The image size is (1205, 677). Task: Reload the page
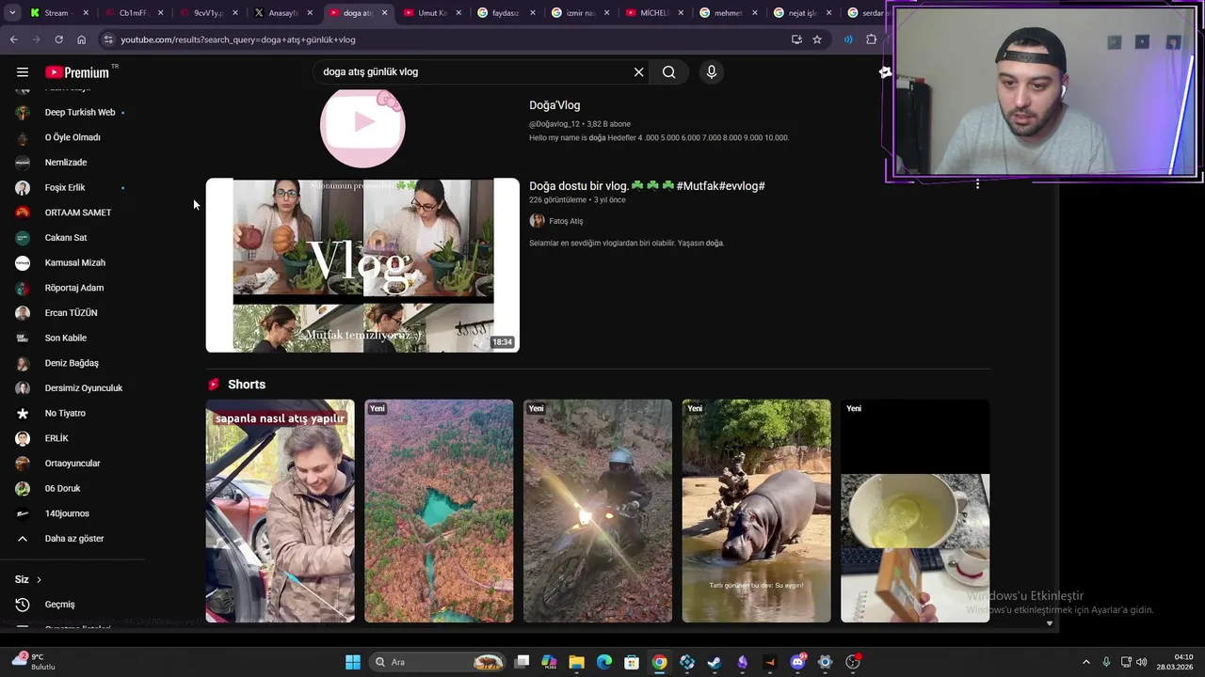point(58,39)
